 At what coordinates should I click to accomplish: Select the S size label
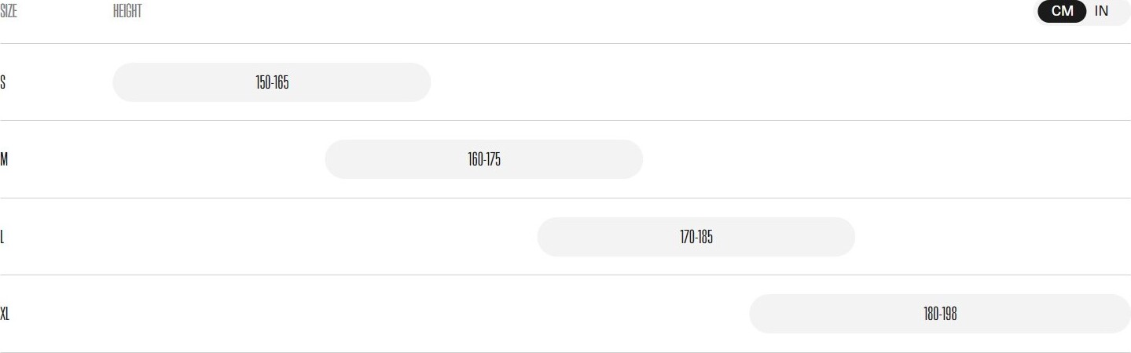(3, 82)
